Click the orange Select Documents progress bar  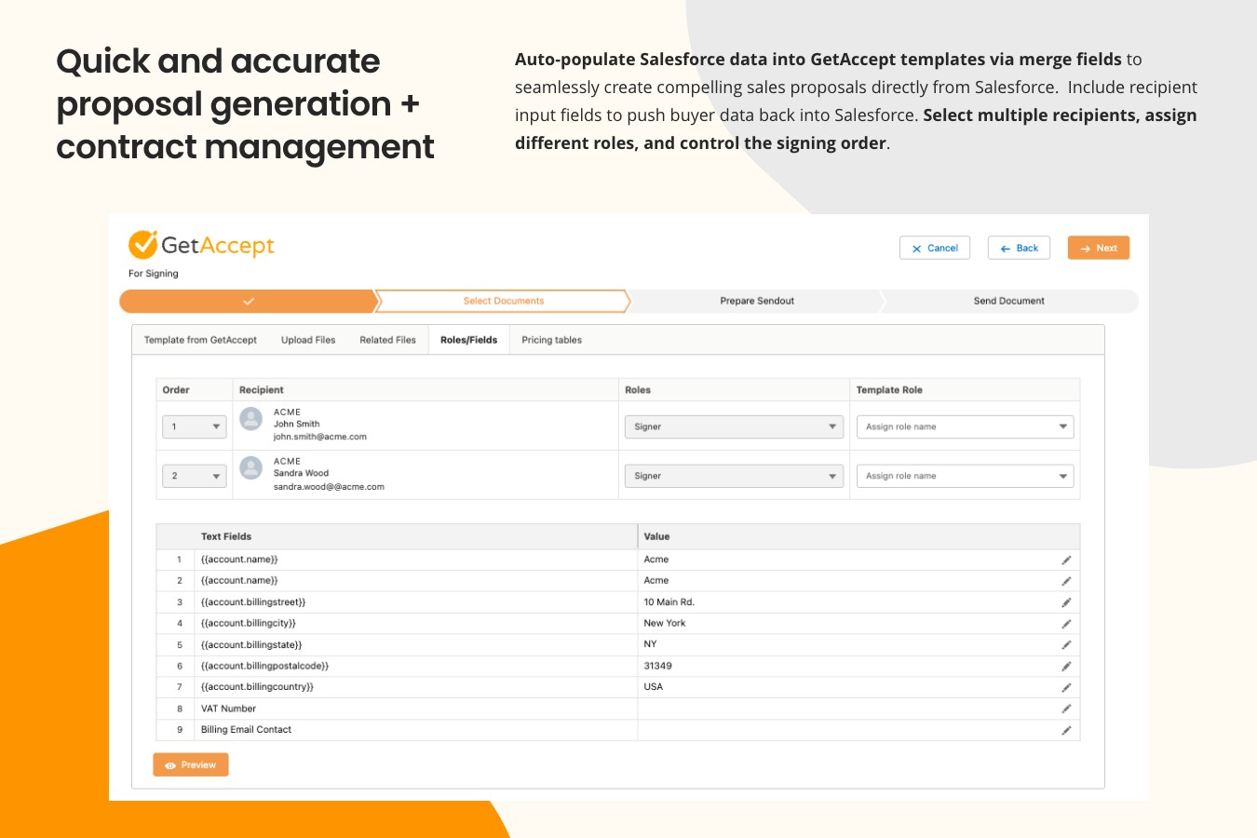point(503,301)
